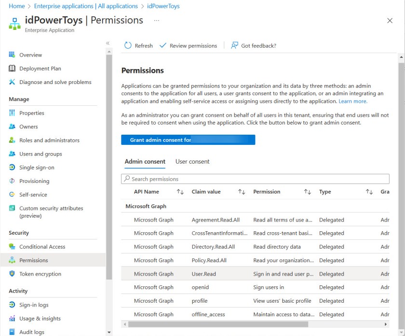Close the Permissions blade
This screenshot has height=336, width=405.
tap(390, 20)
